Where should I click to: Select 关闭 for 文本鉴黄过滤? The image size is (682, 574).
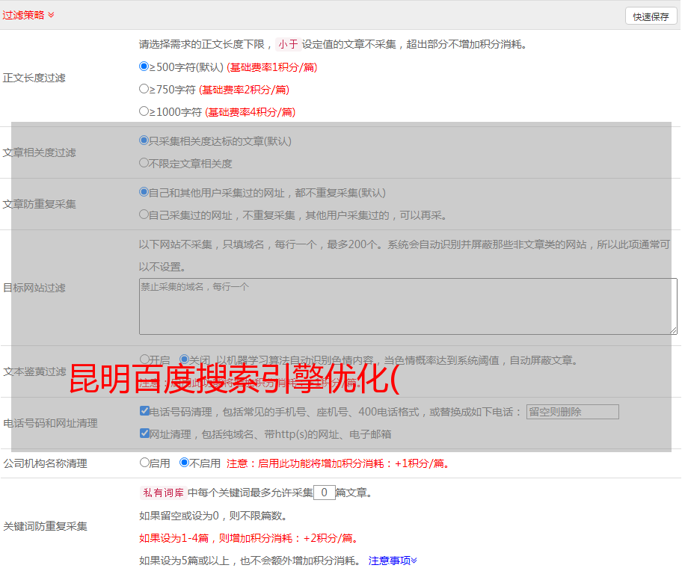[184, 359]
